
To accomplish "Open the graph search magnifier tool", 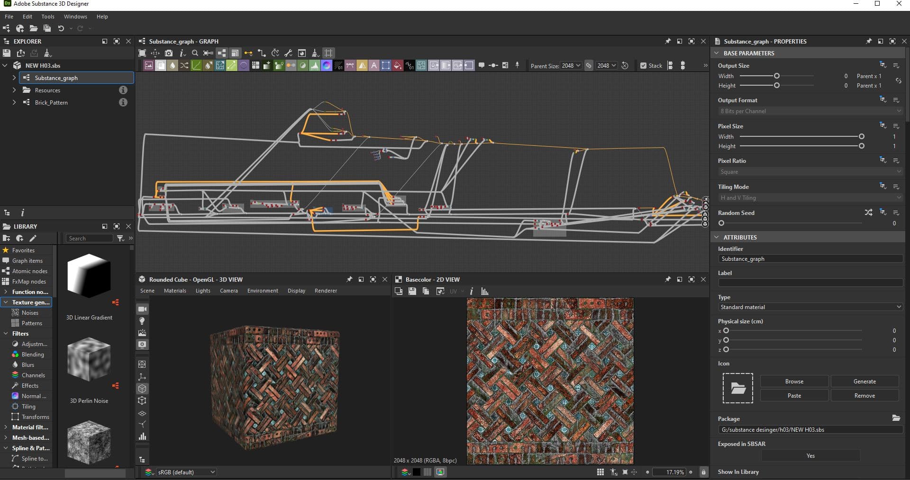I will click(195, 53).
